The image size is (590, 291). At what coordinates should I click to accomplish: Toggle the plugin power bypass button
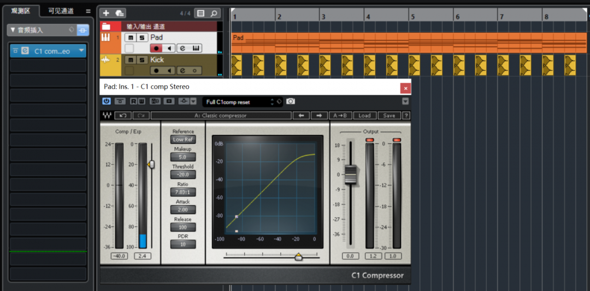click(107, 101)
